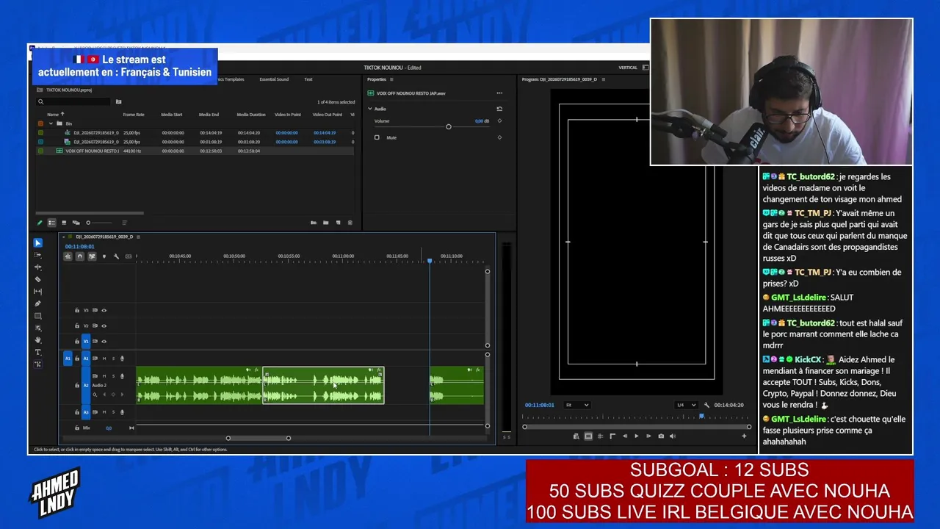940x529 pixels.
Task: Mute audio track A1
Action: tap(104, 359)
